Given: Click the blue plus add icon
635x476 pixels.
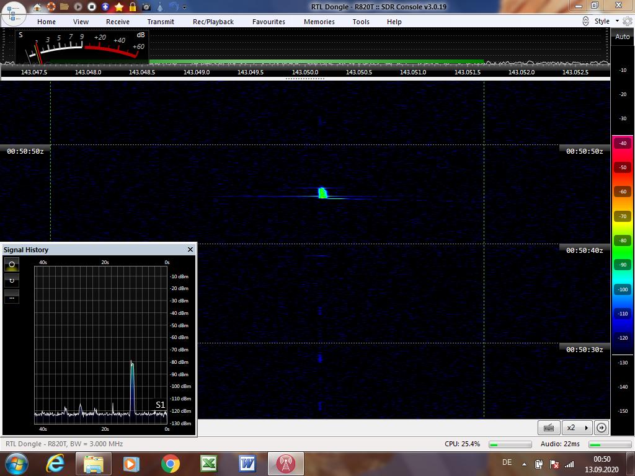Looking at the screenshot, I should tap(105, 7).
